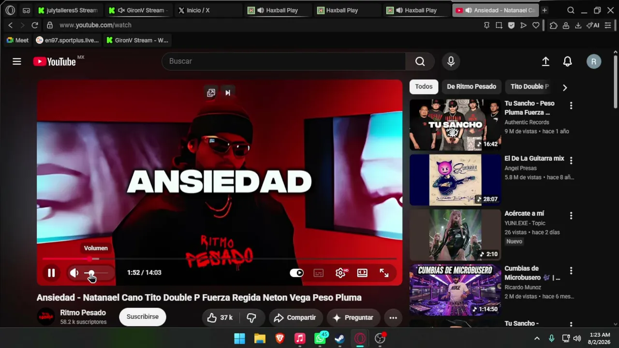619x348 pixels.
Task: Open the YouTube upload/create button
Action: [545, 61]
